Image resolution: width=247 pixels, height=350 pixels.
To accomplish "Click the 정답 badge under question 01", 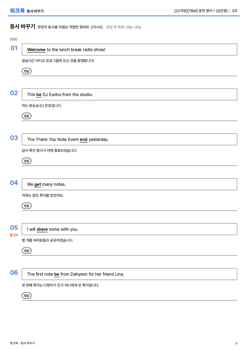I will (26, 71).
